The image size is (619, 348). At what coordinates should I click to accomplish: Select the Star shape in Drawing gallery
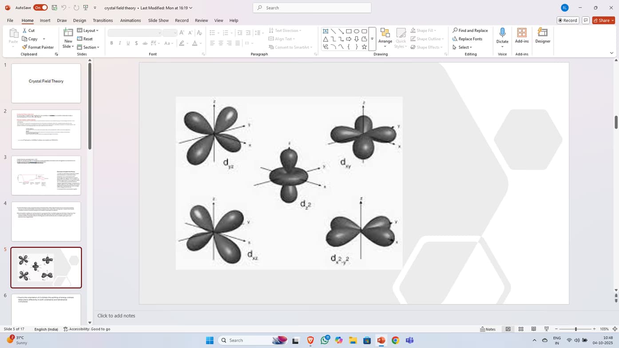pyautogui.click(x=365, y=46)
